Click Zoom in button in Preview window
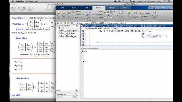Image resolution: width=182 pixels, height=102 pixels. pyautogui.click(x=24, y=8)
